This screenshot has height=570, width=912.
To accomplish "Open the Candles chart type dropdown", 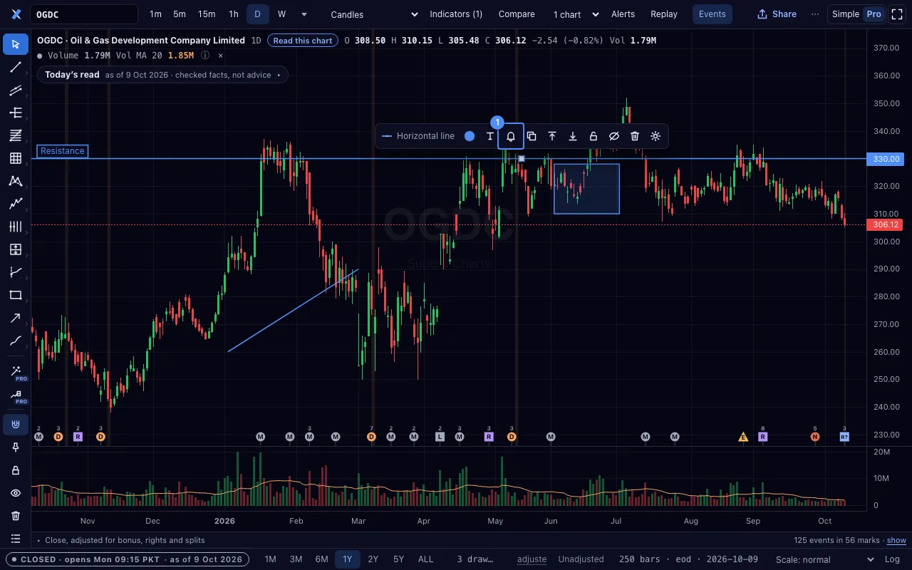I will coord(375,14).
